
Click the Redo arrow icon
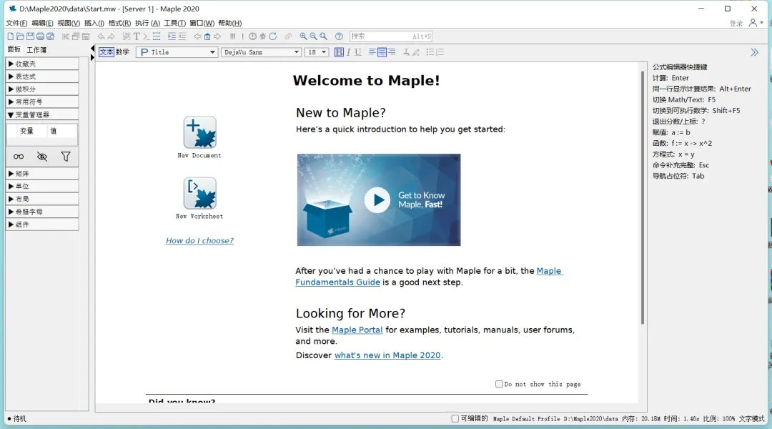click(112, 36)
